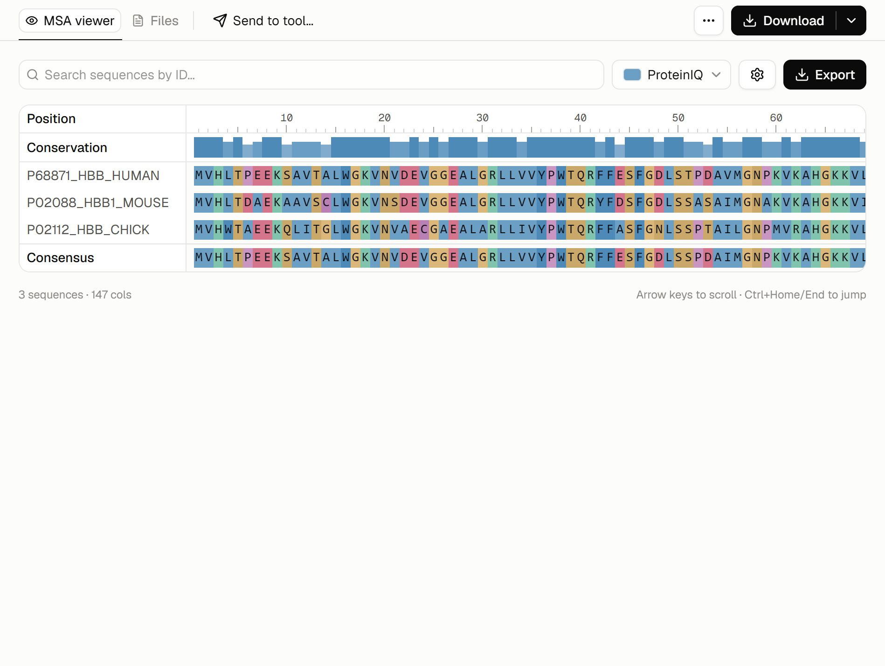The width and height of the screenshot is (885, 666).
Task: Click the '3 sequences · 147 cols' status text
Action: tap(75, 295)
